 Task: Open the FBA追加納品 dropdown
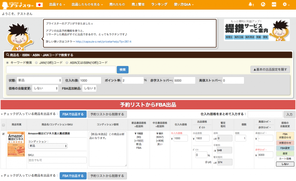point(90,88)
